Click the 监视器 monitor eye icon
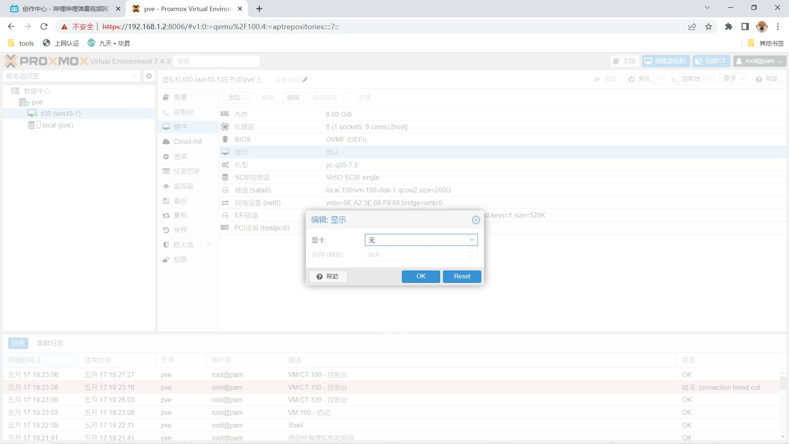The height and width of the screenshot is (444, 789). [x=166, y=186]
